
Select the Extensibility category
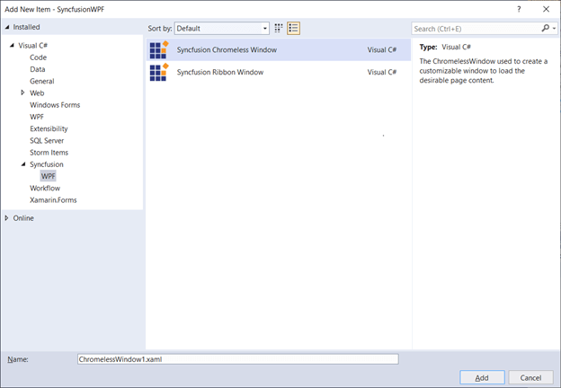click(x=49, y=128)
